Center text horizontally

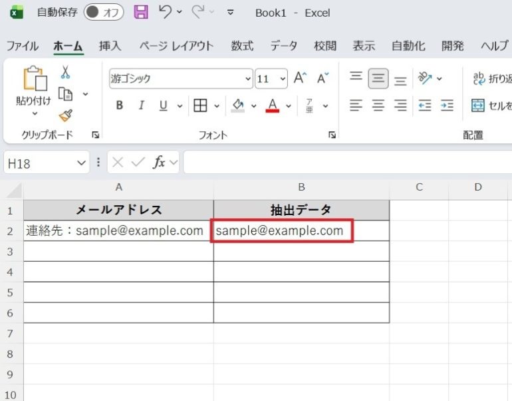378,105
